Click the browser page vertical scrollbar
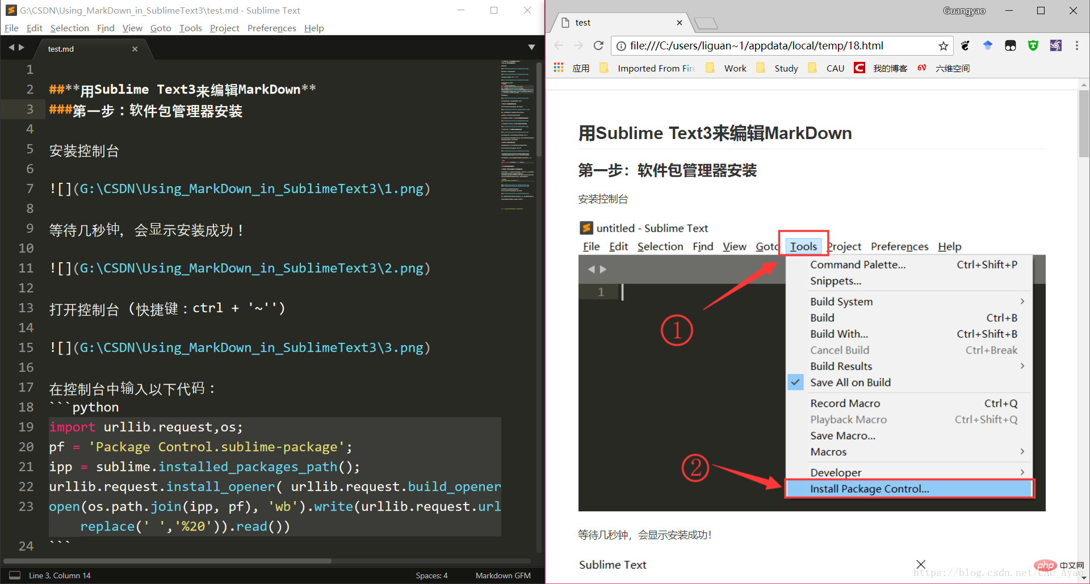Screen dimensions: 1090x584 [1084, 124]
